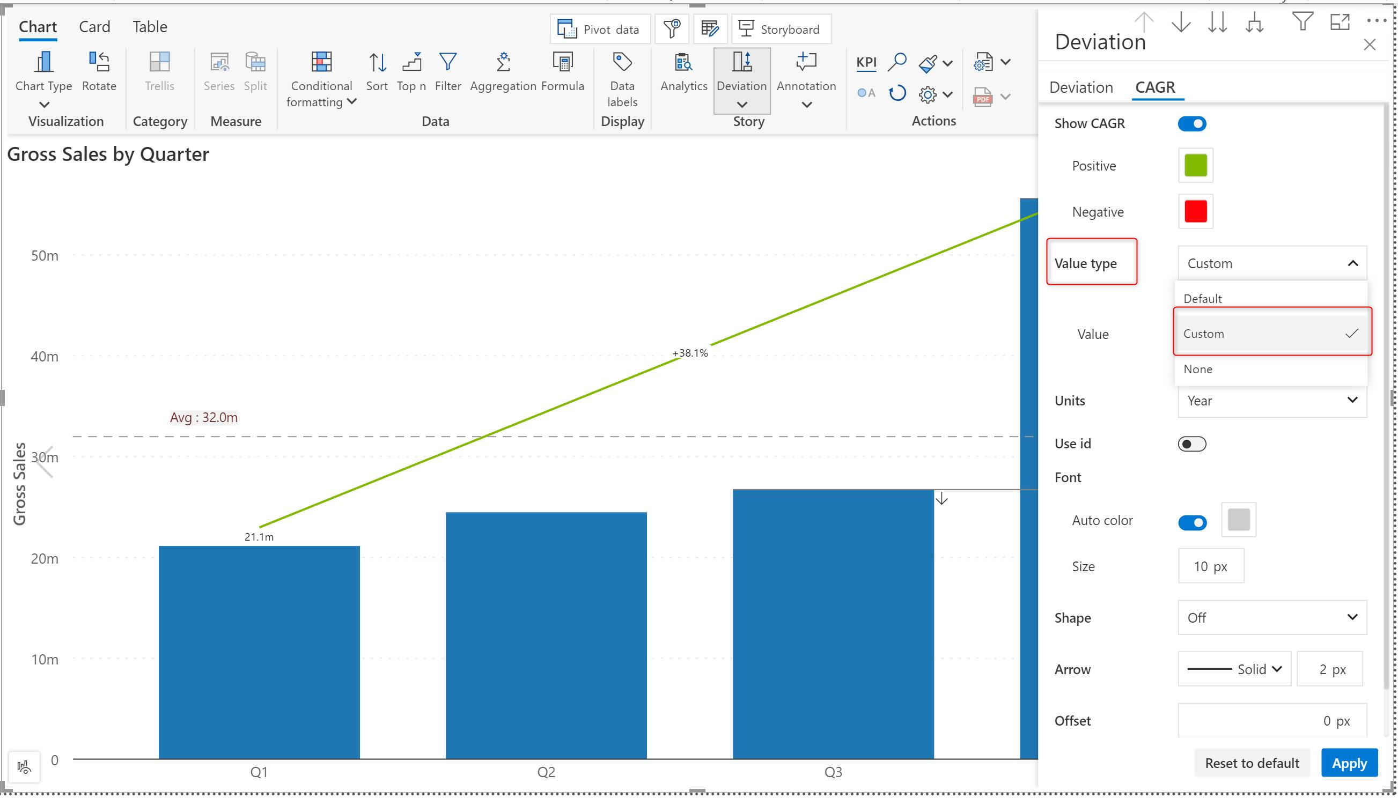The width and height of the screenshot is (1398, 798).
Task: Open the Positive green color swatch
Action: click(x=1195, y=166)
